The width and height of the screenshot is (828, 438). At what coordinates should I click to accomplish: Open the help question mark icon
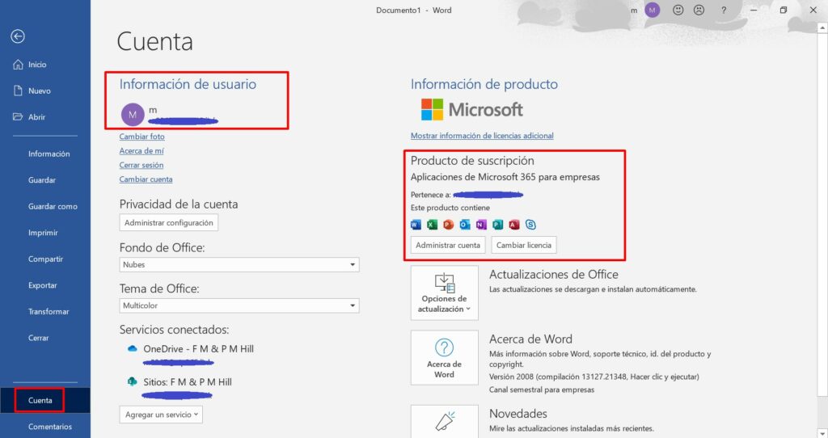tap(724, 11)
